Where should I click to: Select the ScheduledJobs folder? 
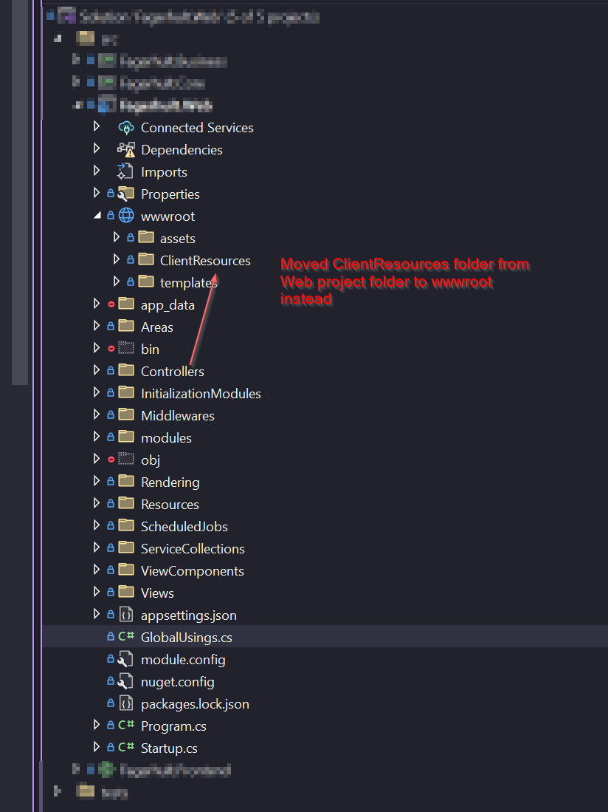184,527
